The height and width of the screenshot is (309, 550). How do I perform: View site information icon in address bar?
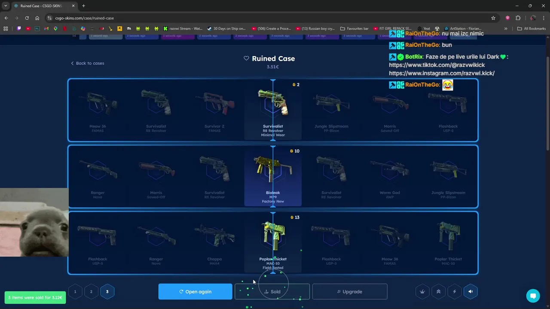coord(50,18)
